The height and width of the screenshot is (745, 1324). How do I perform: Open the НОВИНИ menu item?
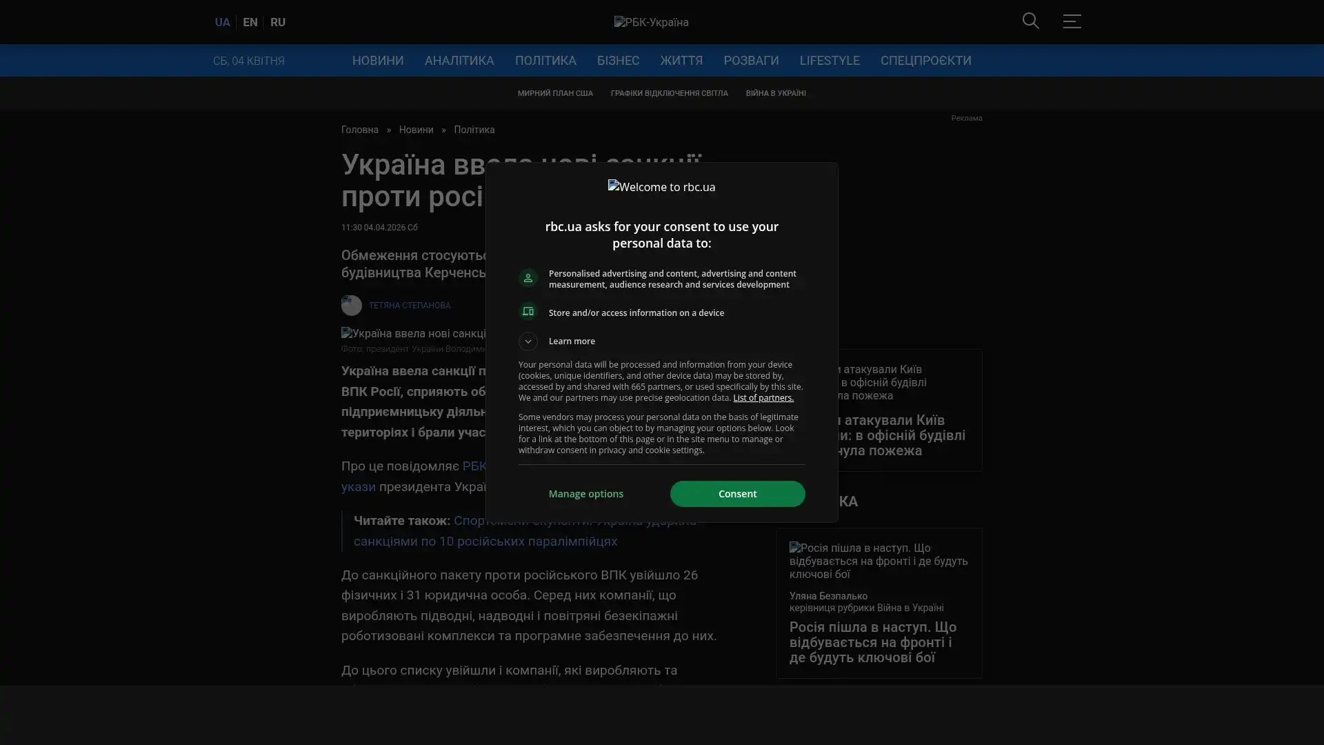click(x=377, y=61)
